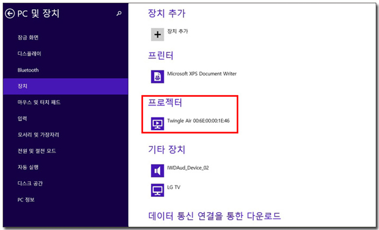379x230 pixels.
Task: Click the plus icon to add device
Action: 158,34
